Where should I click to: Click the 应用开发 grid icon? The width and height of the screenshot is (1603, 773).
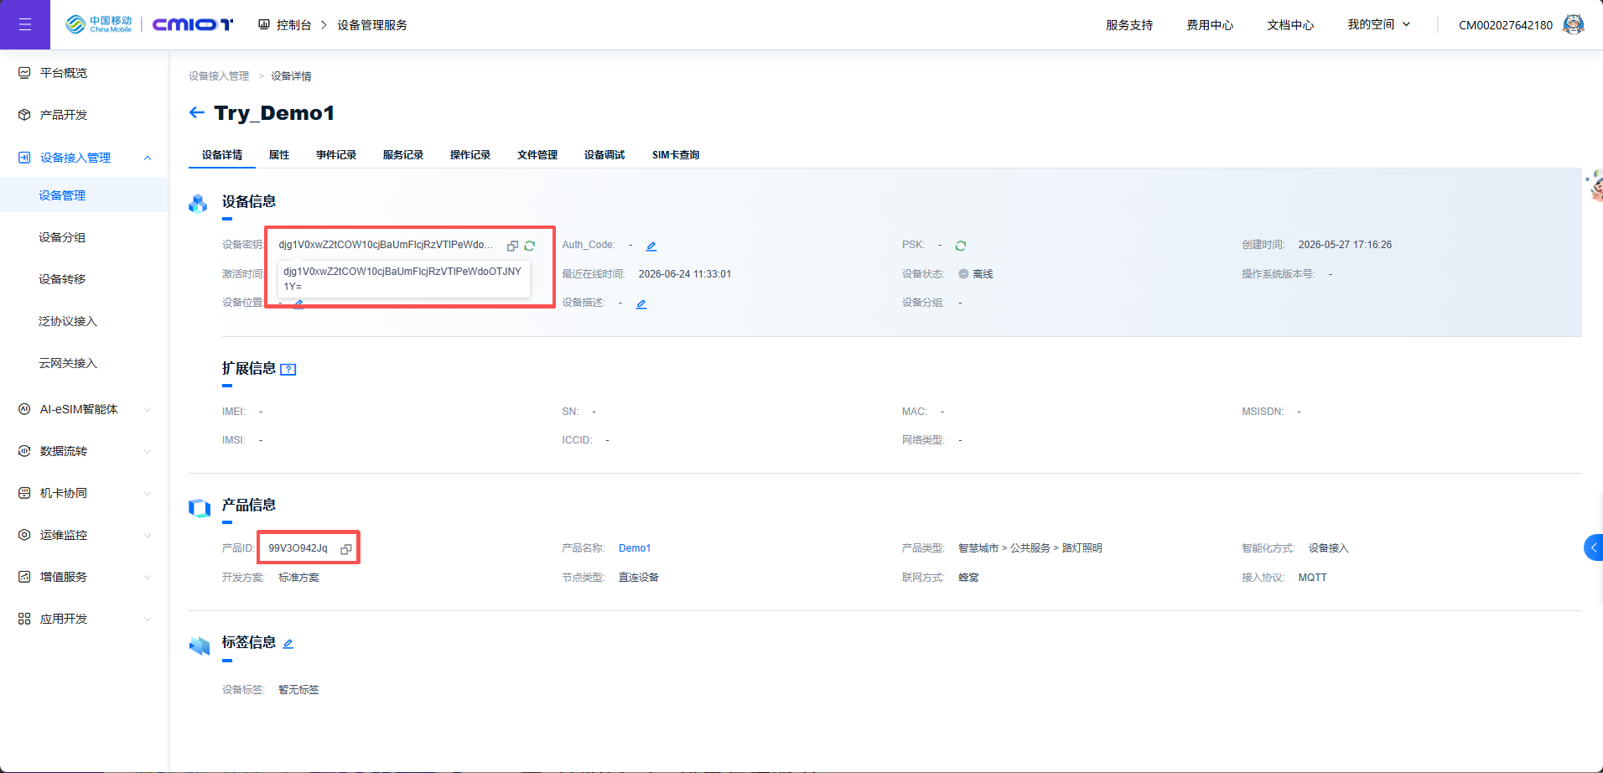tap(24, 619)
